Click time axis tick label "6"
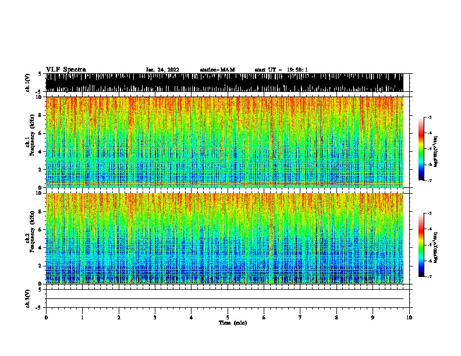 pos(264,318)
